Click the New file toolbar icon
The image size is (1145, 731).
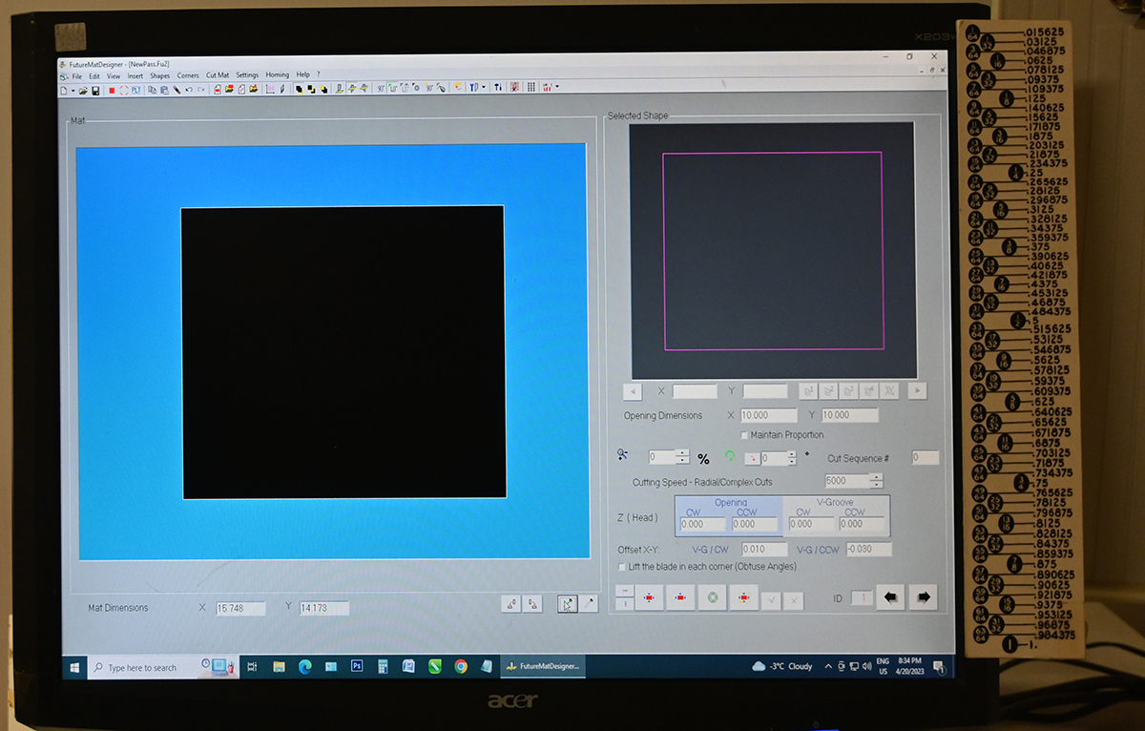(x=64, y=90)
